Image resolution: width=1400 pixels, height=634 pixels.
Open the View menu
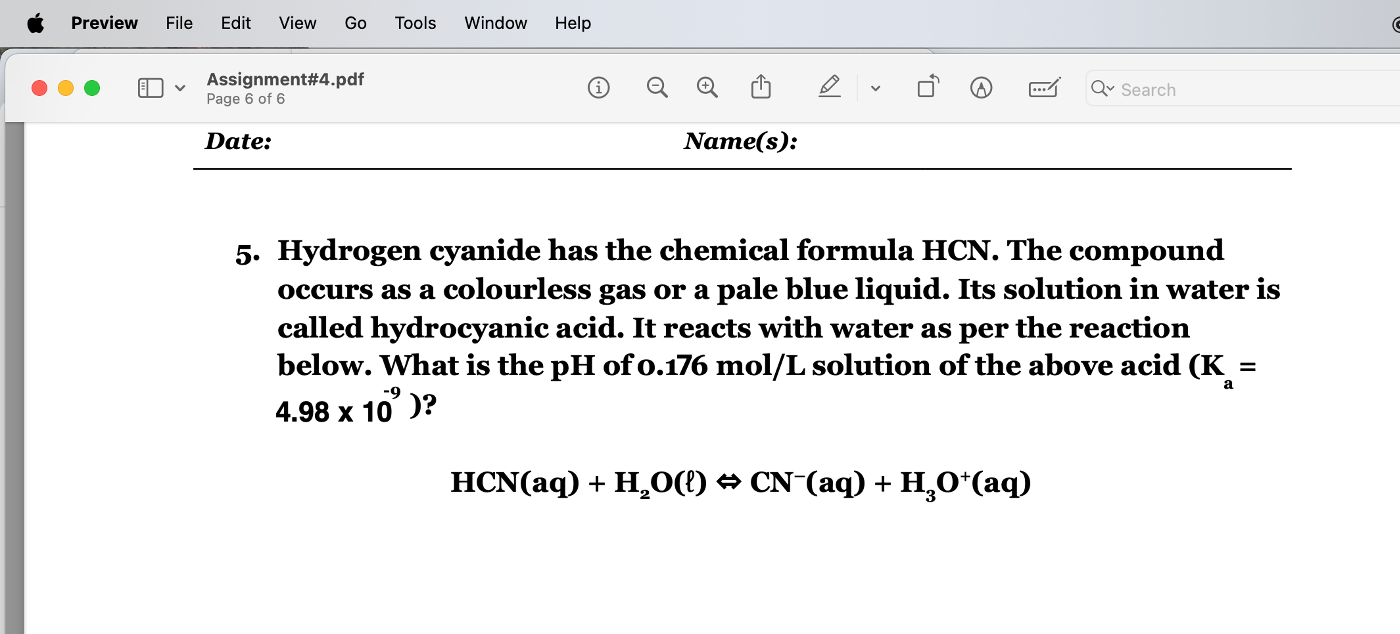click(297, 23)
